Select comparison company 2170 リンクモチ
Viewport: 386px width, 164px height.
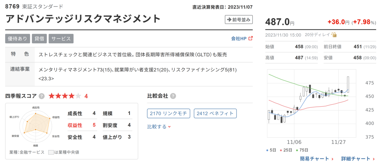pos(169,114)
